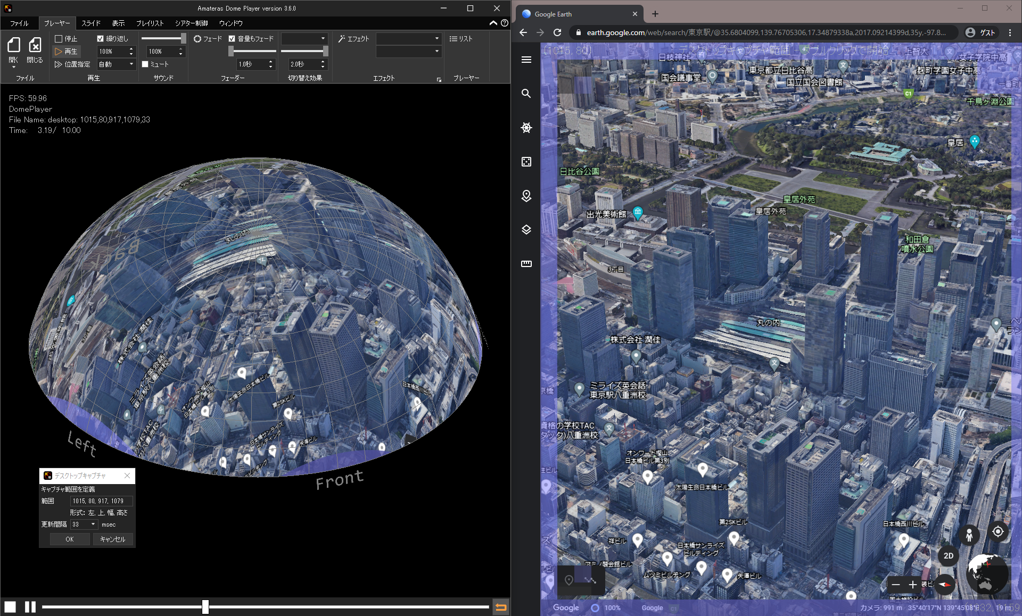The height and width of the screenshot is (616, 1022).
Task: Enable the ミュート mute checkbox
Action: click(145, 64)
